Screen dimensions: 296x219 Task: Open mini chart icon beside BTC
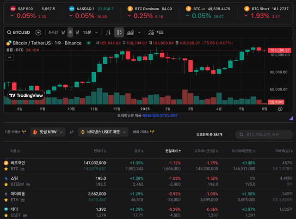(x=23, y=169)
